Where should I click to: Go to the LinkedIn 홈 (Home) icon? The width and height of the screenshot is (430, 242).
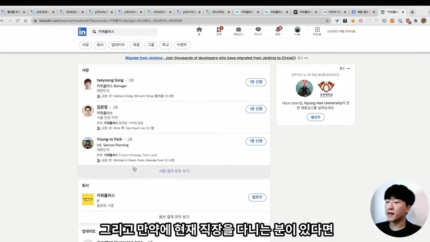pos(199,31)
